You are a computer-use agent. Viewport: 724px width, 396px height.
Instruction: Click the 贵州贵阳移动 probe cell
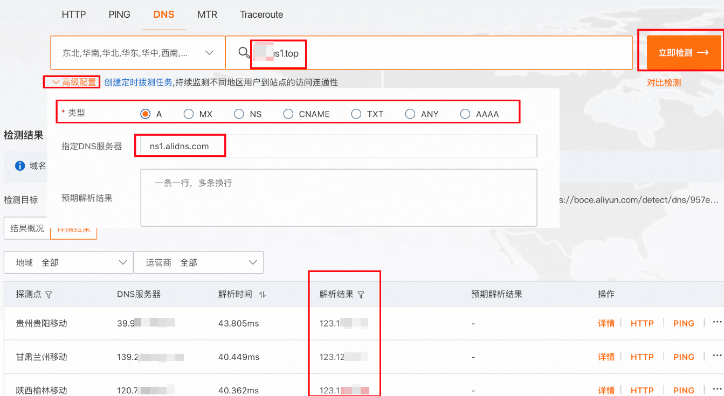42,323
